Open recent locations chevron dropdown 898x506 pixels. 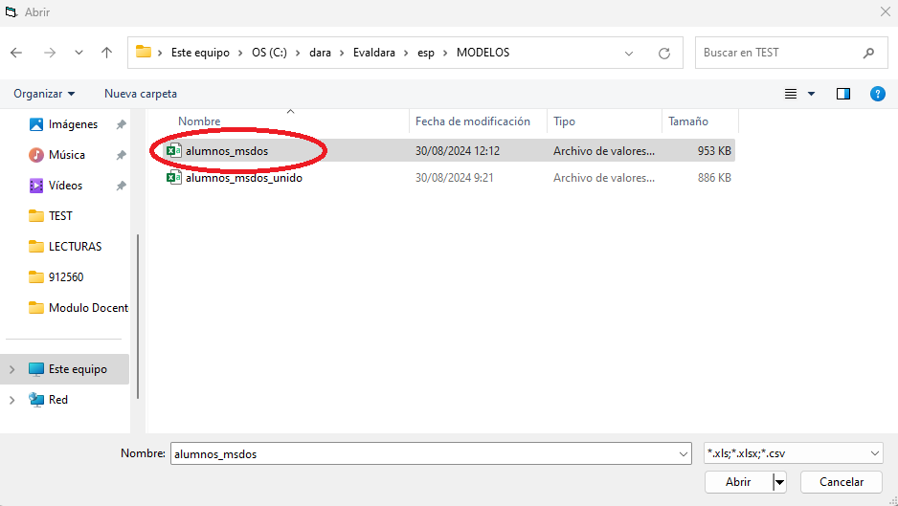(x=79, y=53)
